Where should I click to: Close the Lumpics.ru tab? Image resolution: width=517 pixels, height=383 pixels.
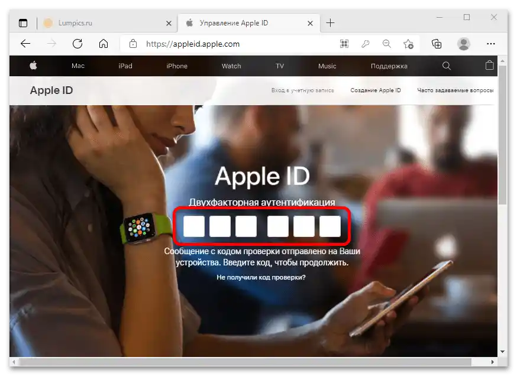coord(169,24)
